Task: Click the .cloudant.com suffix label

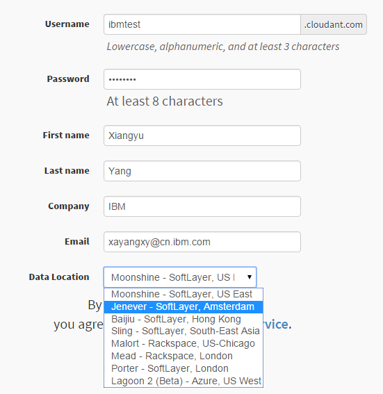Action: point(334,24)
